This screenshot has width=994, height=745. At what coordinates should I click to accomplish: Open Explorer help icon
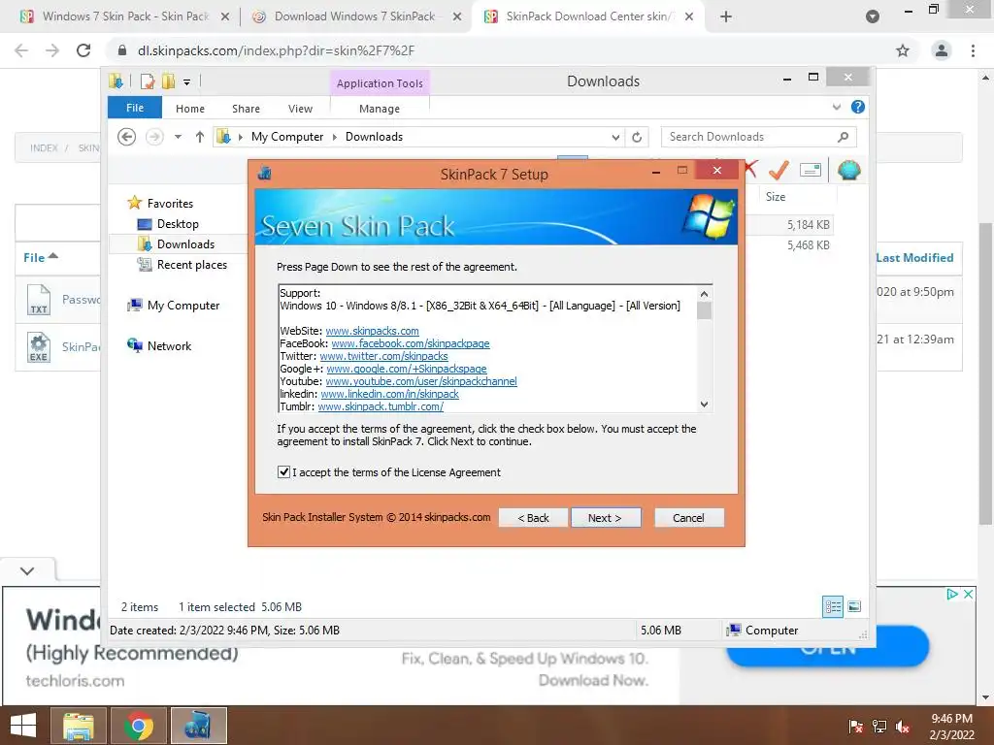coord(858,107)
